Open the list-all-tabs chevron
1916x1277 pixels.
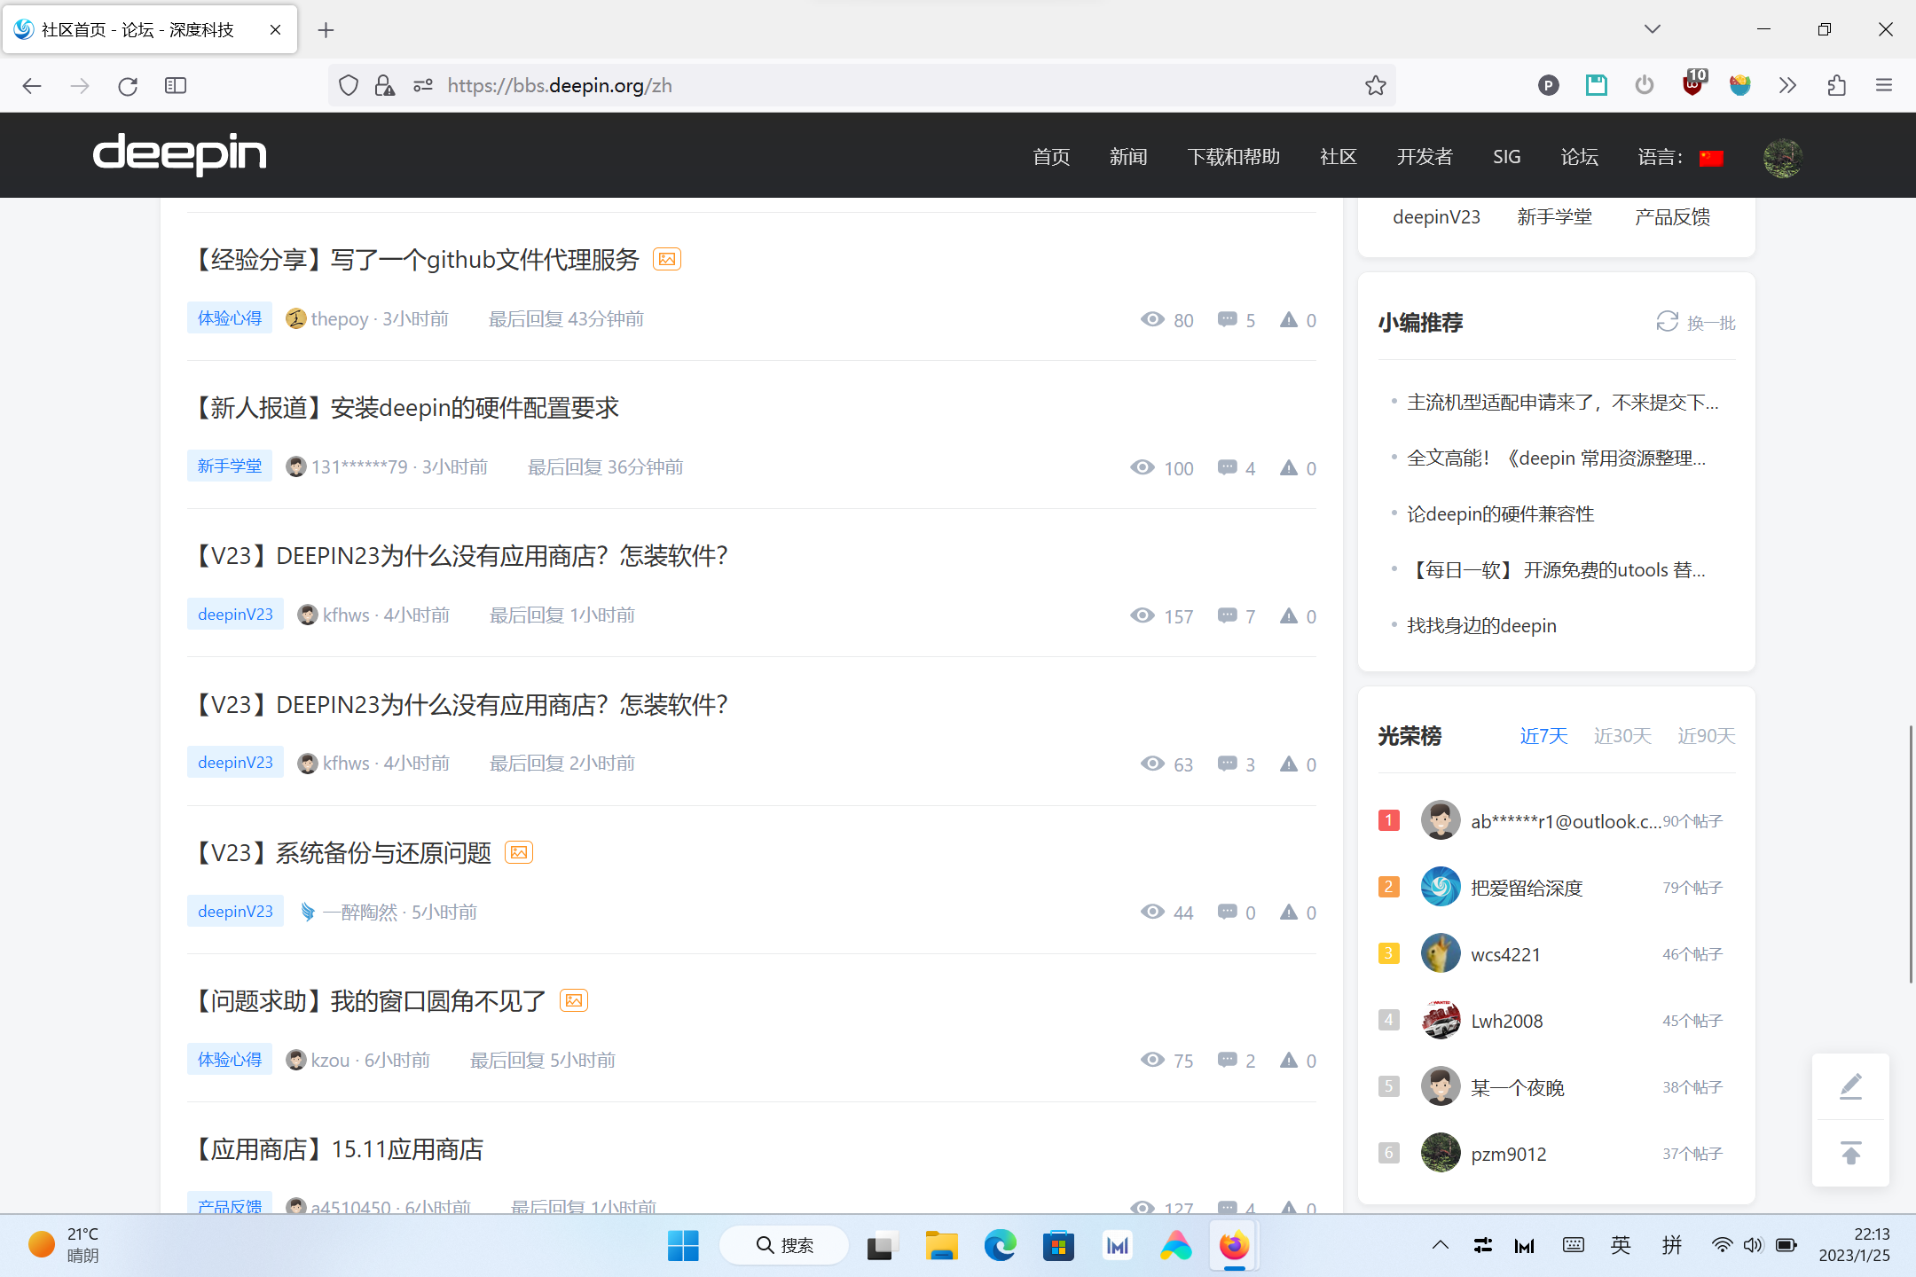(x=1652, y=29)
